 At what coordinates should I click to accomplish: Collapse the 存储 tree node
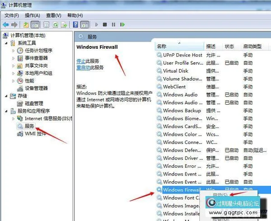click(x=6, y=96)
